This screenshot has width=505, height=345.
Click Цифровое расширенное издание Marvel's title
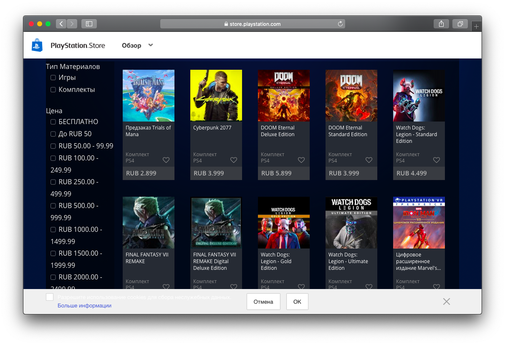[419, 261]
